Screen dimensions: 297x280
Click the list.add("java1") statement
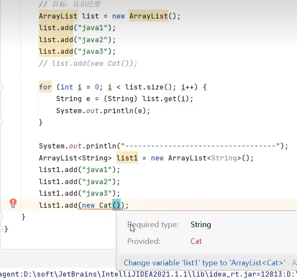click(x=77, y=28)
